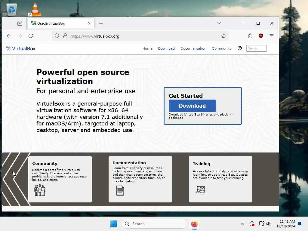Viewport: 308px width, 231px height.
Task: Open the Download nav item
Action: pos(166,48)
